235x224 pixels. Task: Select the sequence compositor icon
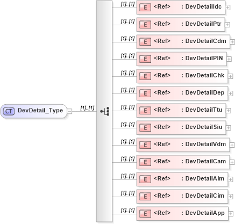(x=105, y=111)
